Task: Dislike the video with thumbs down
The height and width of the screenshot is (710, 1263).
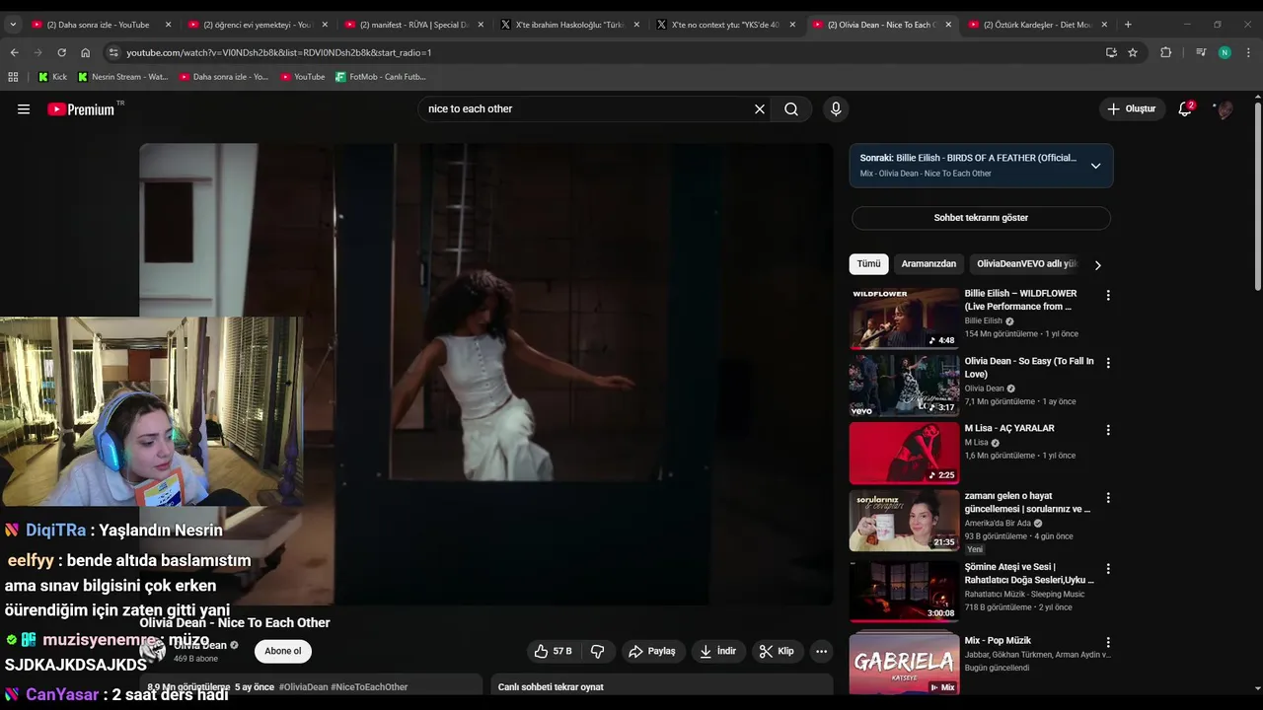Action: coord(598,651)
